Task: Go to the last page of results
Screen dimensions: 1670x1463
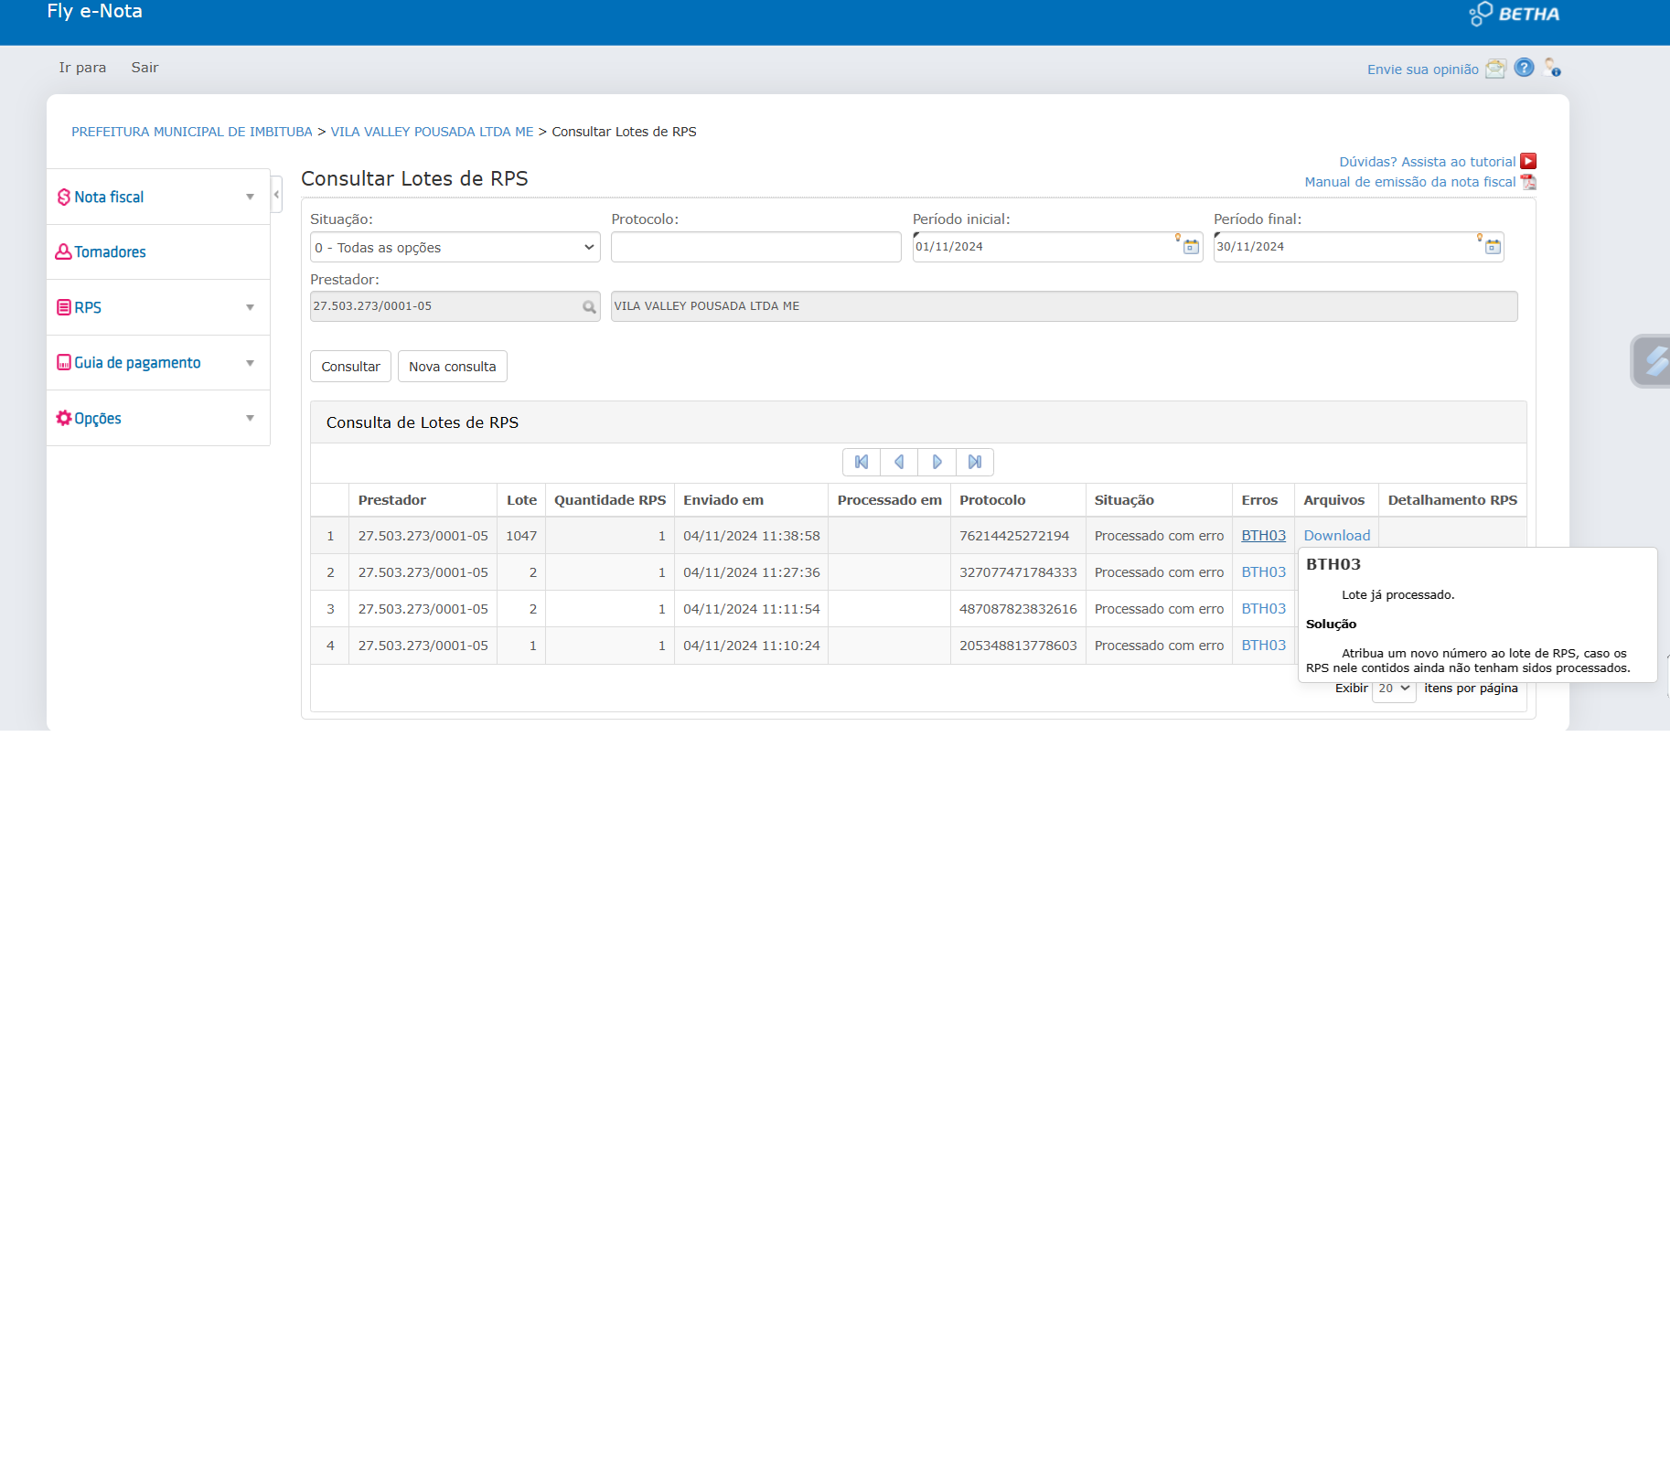Action: tap(975, 463)
